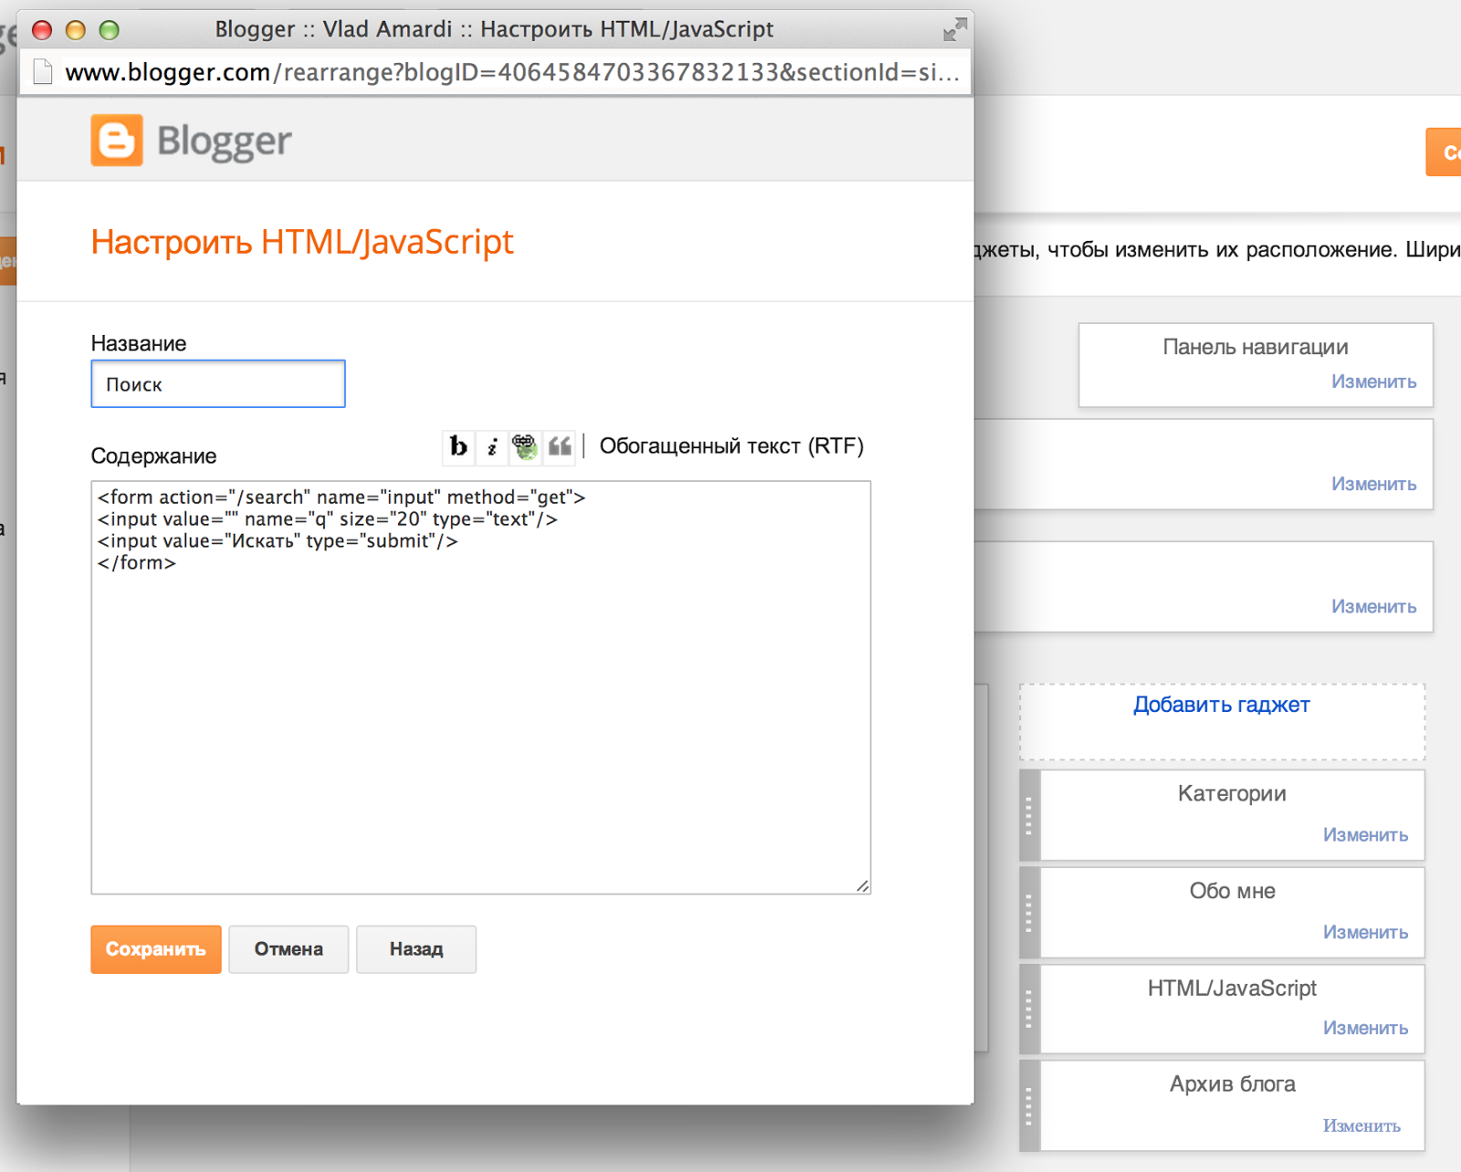Switch to Обогащенный текст (RTF) editor
The height and width of the screenshot is (1172, 1461).
click(x=731, y=446)
